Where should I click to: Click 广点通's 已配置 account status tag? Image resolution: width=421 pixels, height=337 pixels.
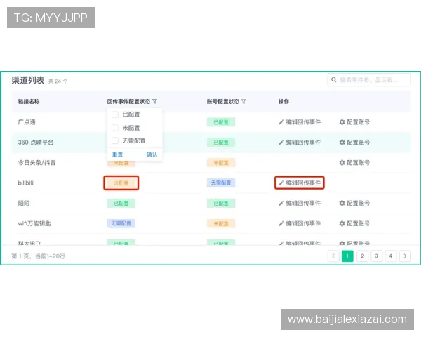click(x=221, y=122)
